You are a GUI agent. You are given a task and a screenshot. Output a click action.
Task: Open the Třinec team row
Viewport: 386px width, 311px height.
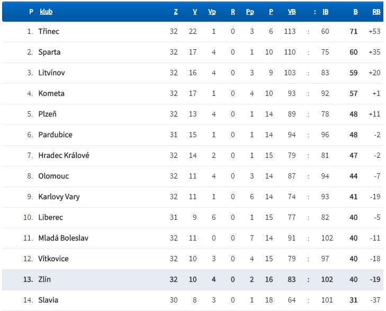(49, 32)
